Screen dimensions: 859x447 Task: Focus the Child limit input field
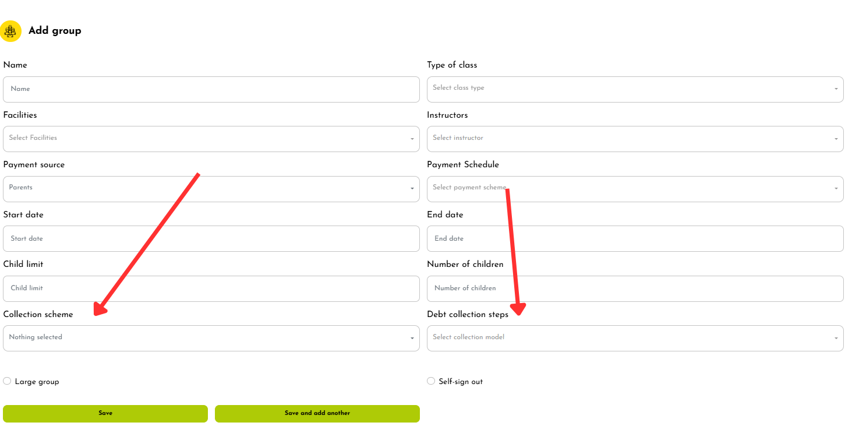click(x=211, y=288)
